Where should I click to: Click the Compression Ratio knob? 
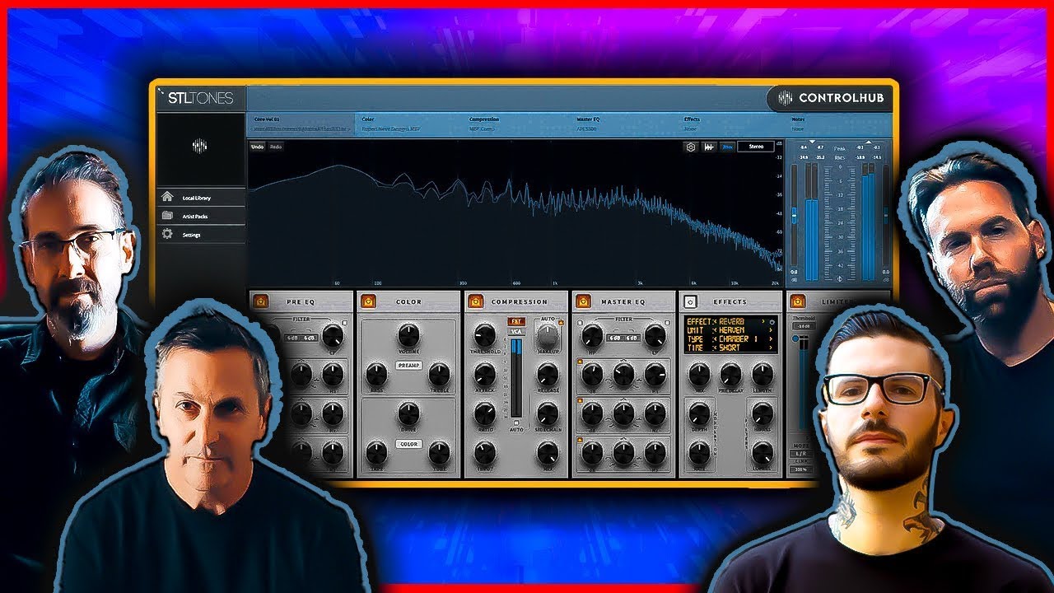click(485, 413)
